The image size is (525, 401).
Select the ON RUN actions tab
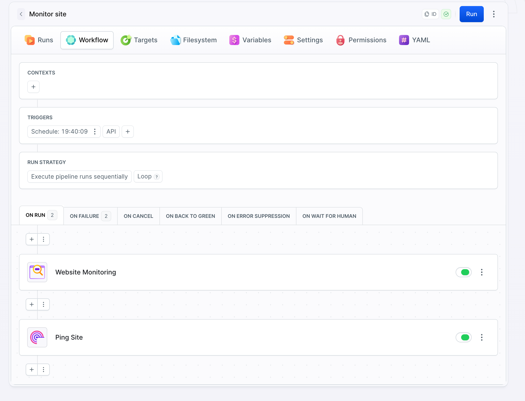(41, 215)
